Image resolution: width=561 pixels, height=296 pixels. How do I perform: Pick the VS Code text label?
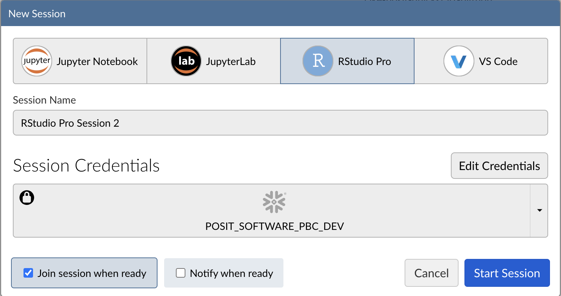[x=498, y=61]
